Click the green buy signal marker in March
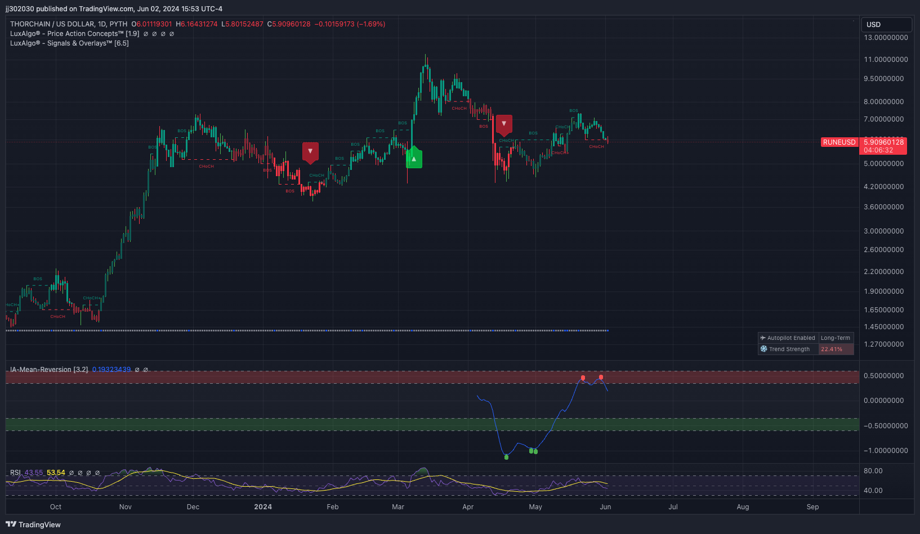 (x=414, y=158)
